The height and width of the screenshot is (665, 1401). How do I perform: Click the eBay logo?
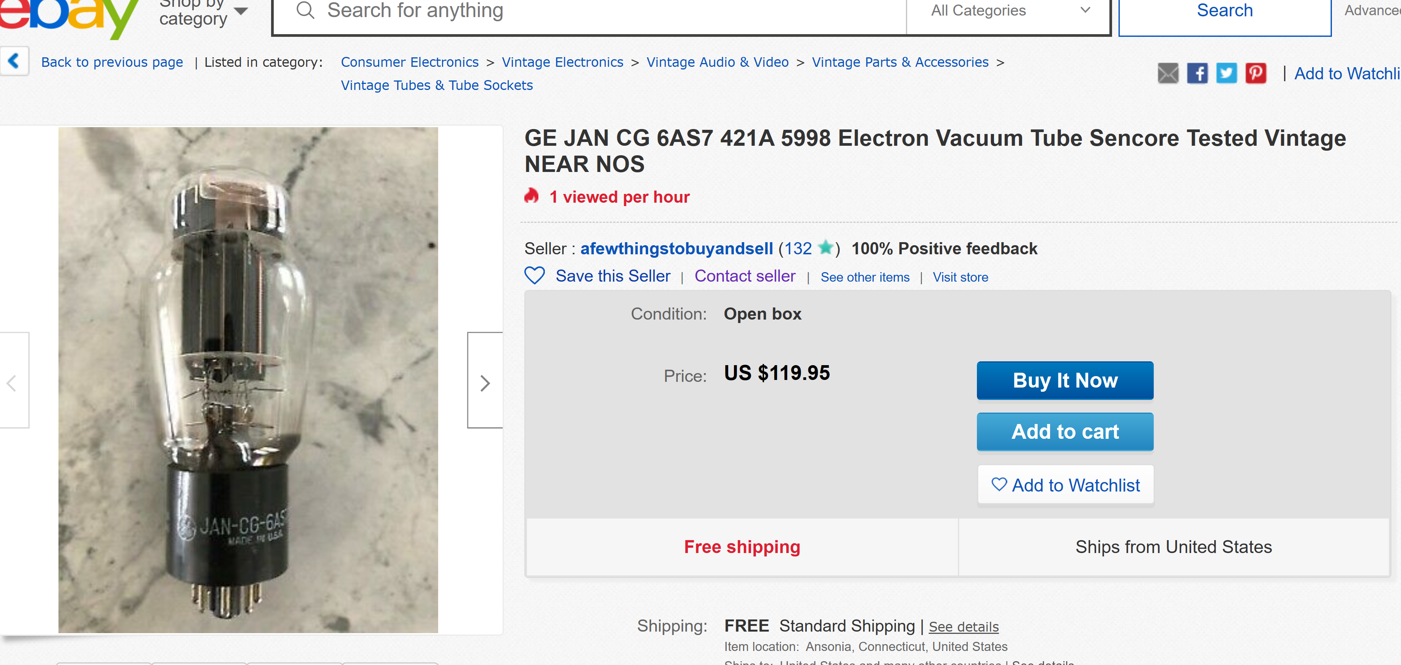[x=65, y=16]
